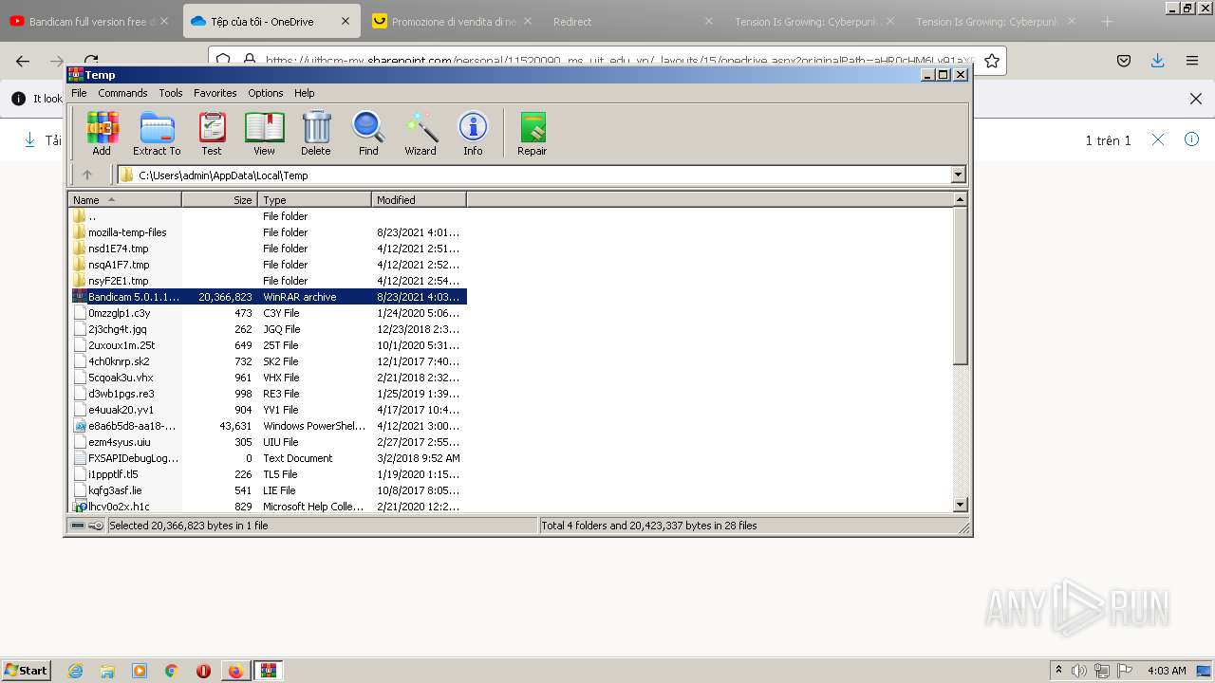Click file list scrollbar down arrow
Viewport: 1215px width, 683px height.
point(960,505)
